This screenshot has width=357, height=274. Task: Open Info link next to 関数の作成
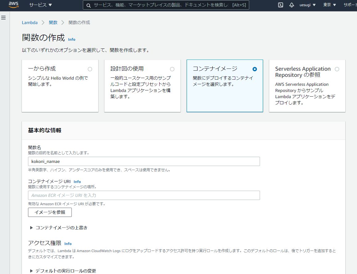[x=71, y=39]
